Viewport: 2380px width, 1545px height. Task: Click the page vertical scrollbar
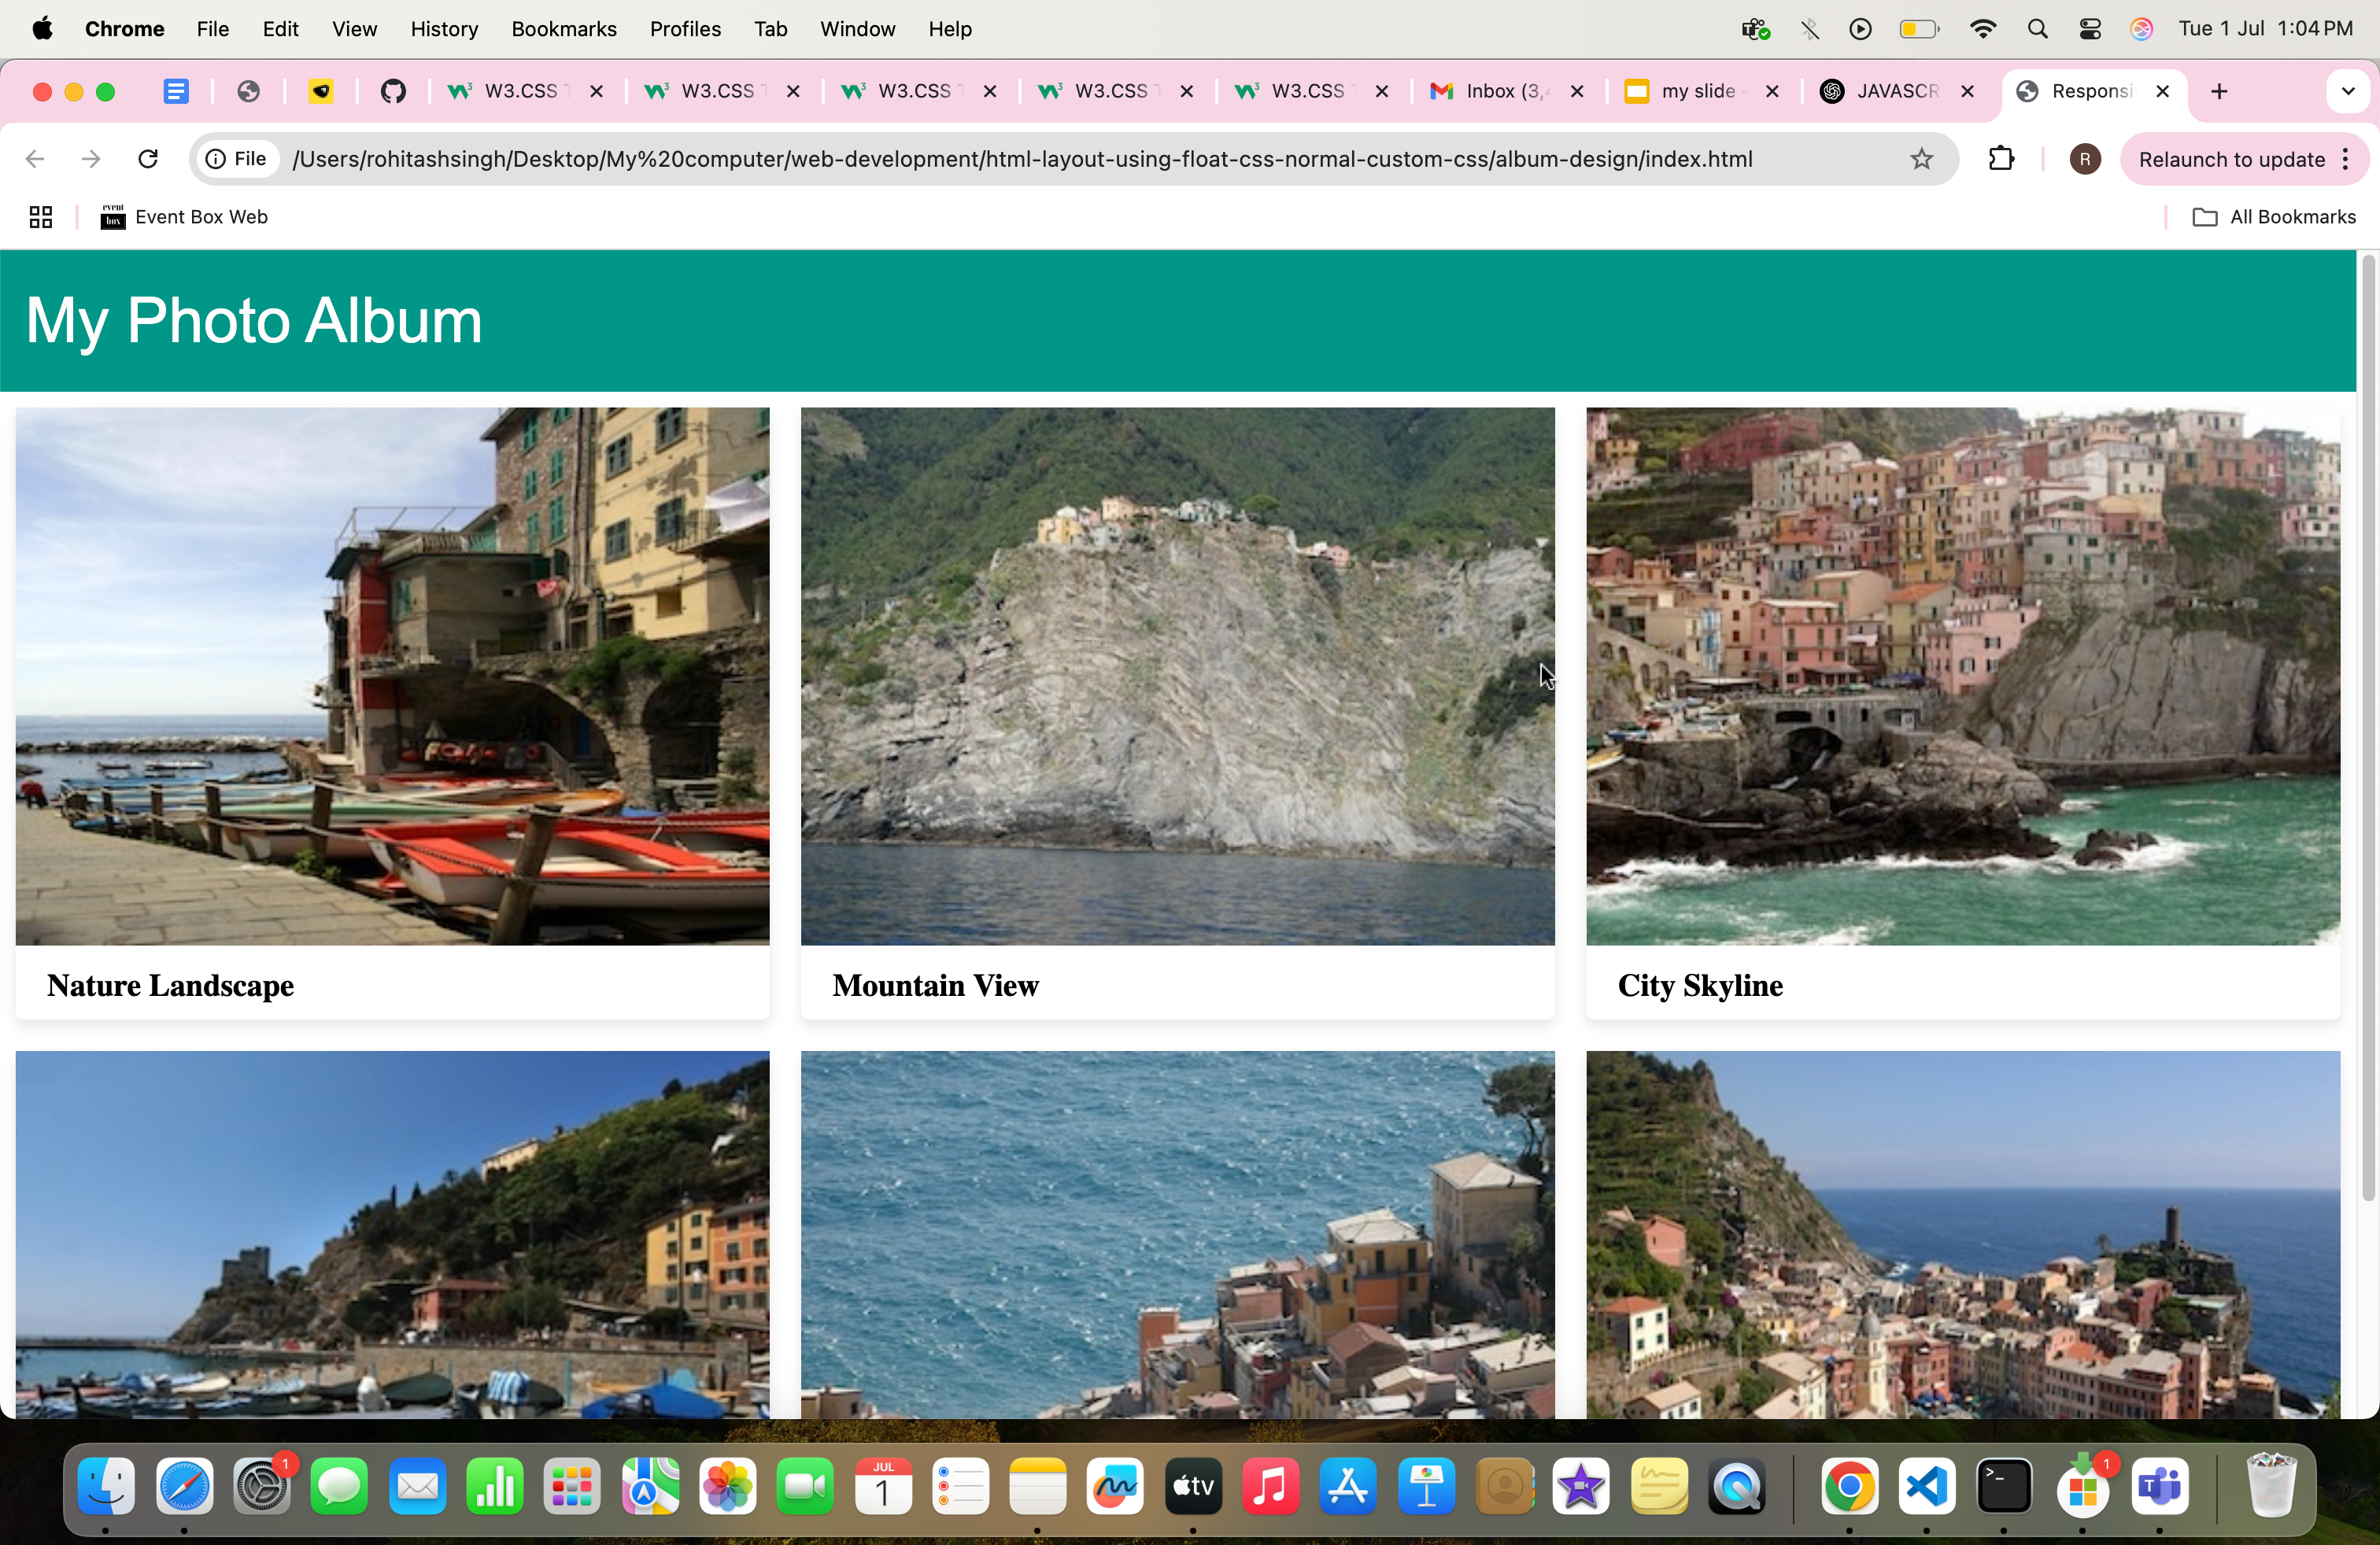[x=2367, y=729]
